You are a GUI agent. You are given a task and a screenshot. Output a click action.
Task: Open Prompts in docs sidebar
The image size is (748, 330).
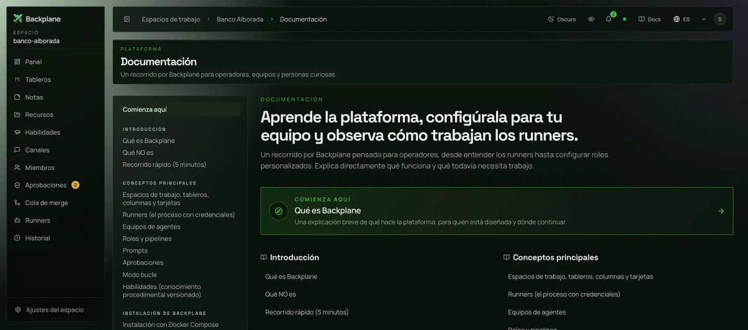(x=135, y=250)
